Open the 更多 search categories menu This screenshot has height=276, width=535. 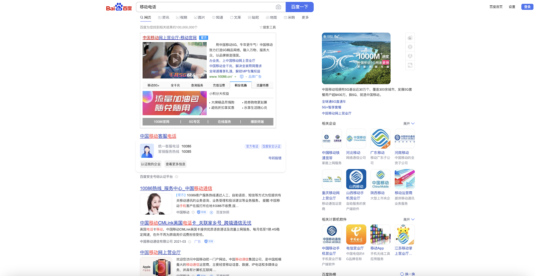tap(305, 17)
